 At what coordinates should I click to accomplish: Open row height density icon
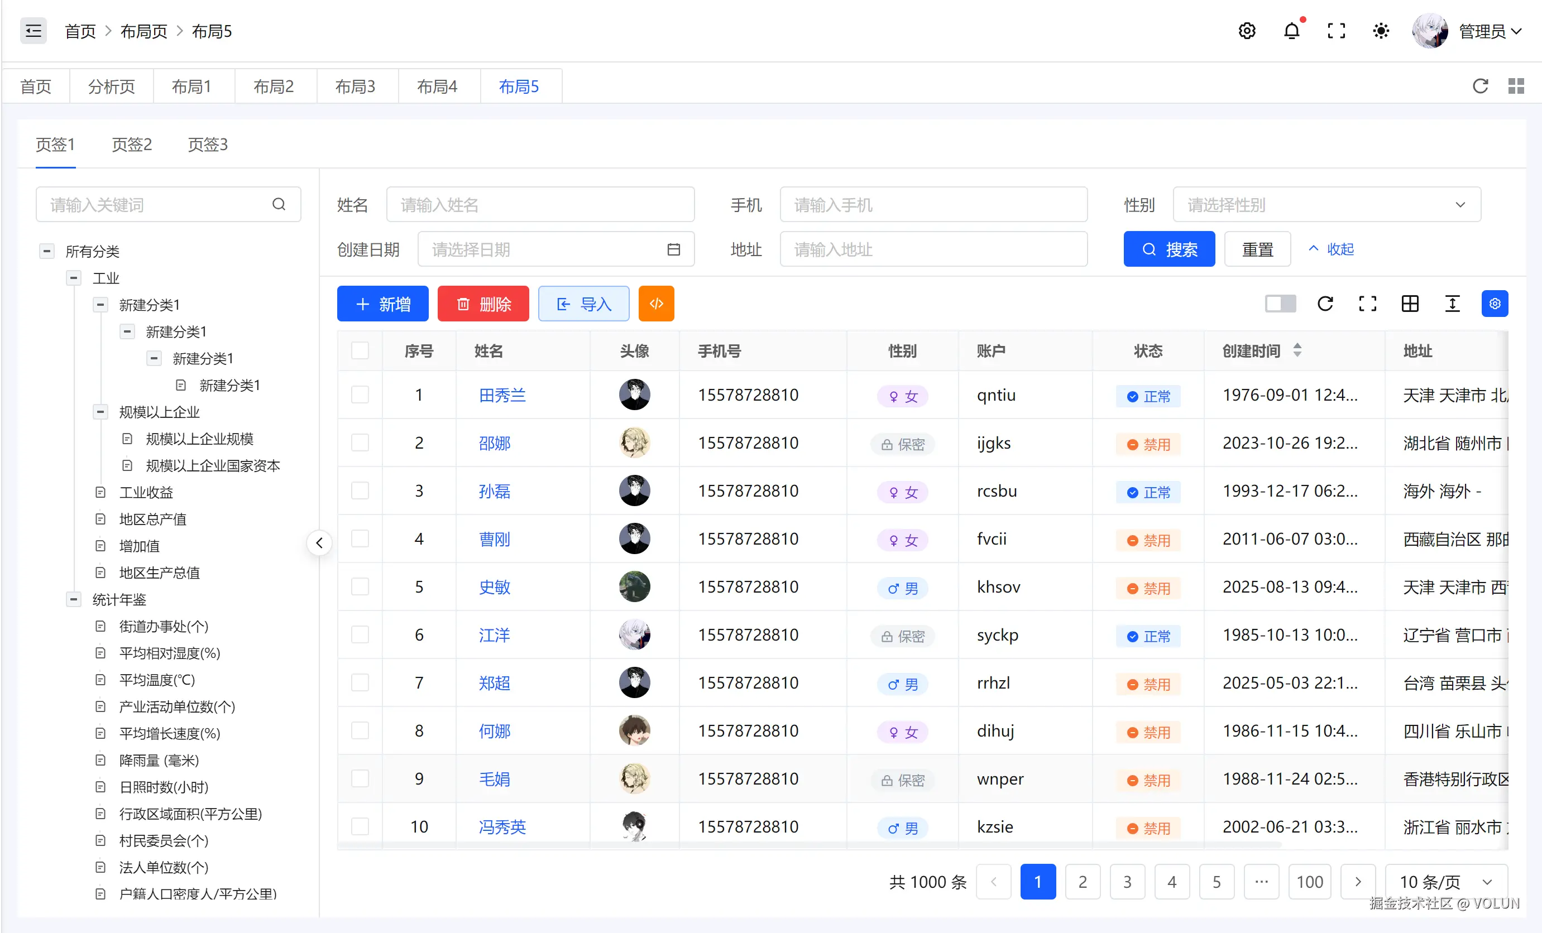pos(1452,304)
